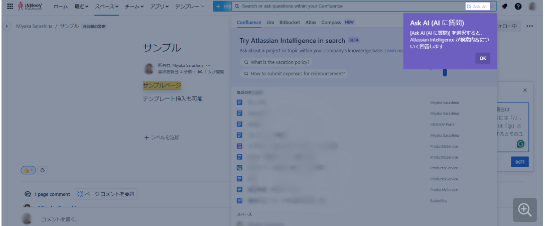Expand the 最近 dropdown menu
The image size is (545, 226).
tap(81, 6)
